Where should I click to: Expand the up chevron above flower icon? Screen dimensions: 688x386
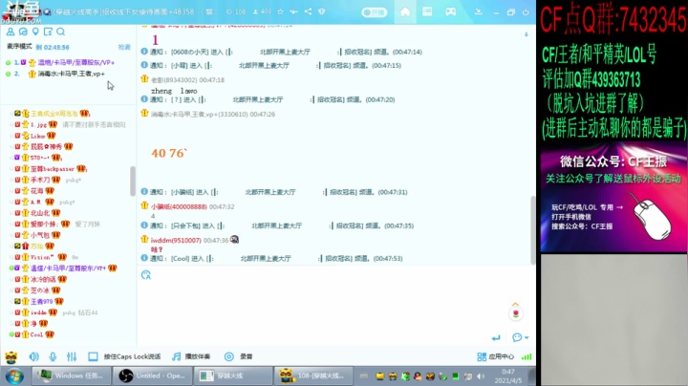tap(516, 304)
